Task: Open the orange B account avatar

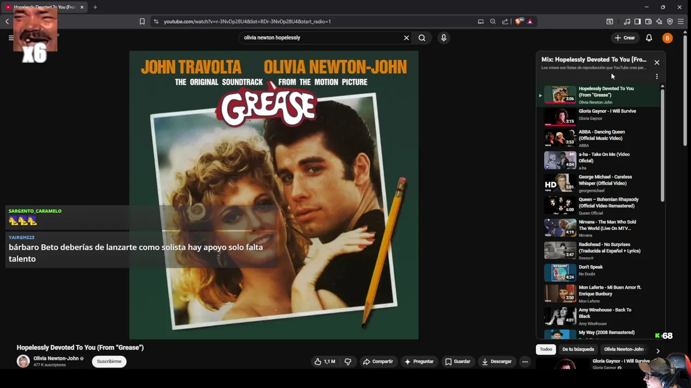Action: point(668,38)
